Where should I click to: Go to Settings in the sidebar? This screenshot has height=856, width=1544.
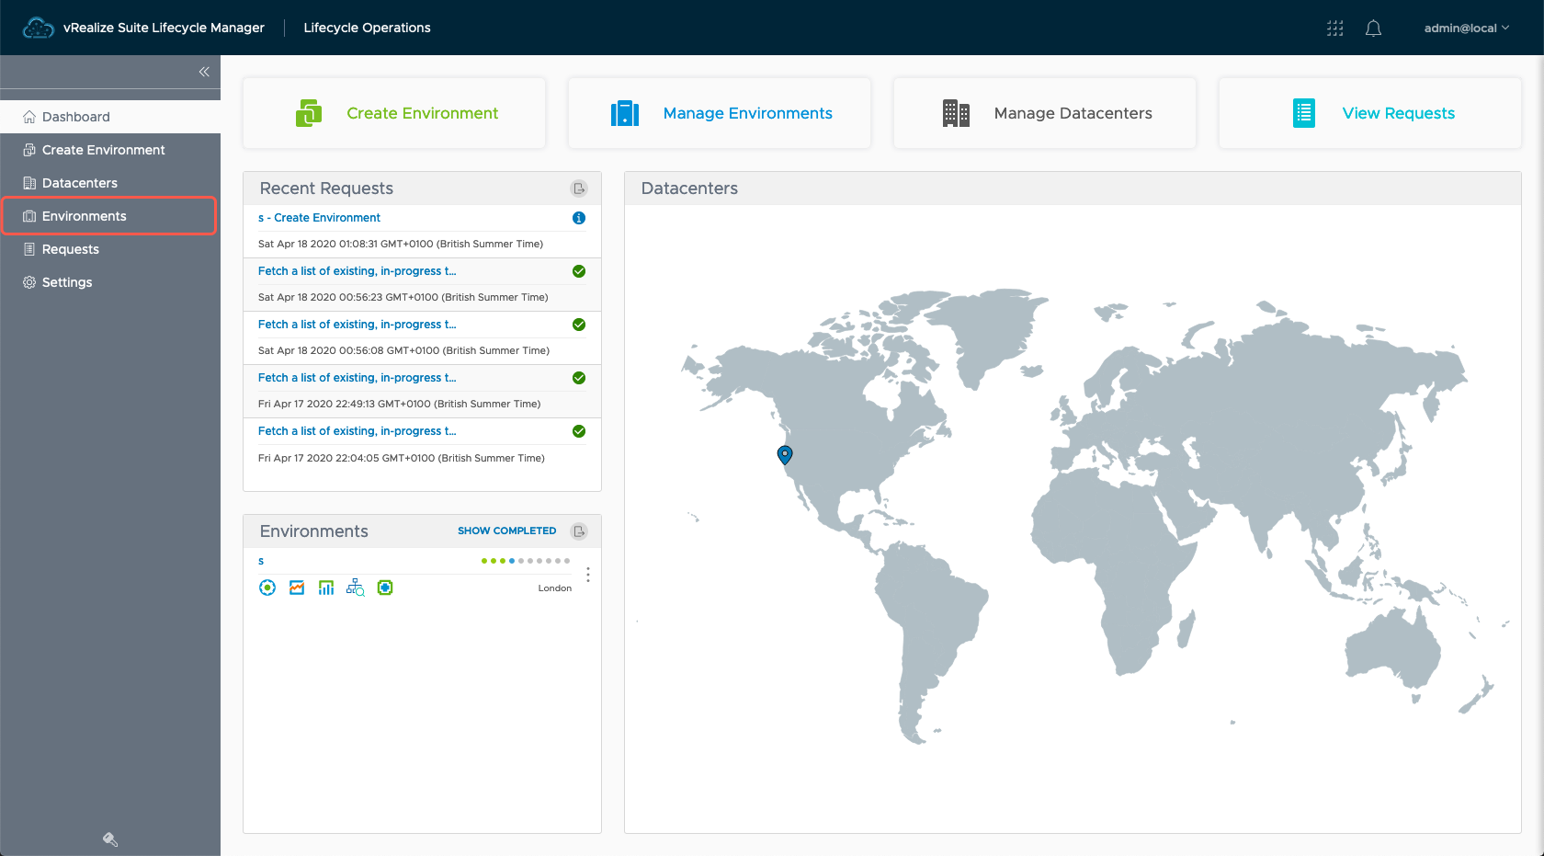click(x=67, y=282)
